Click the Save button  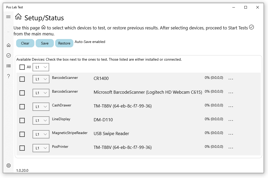coord(45,43)
